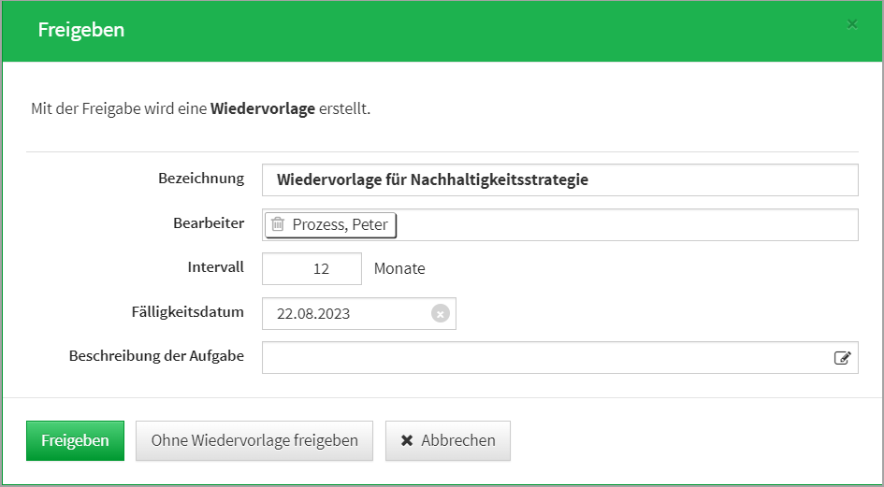Viewport: 884px width, 487px height.
Task: Open the description editor pencil icon
Action: (x=842, y=357)
